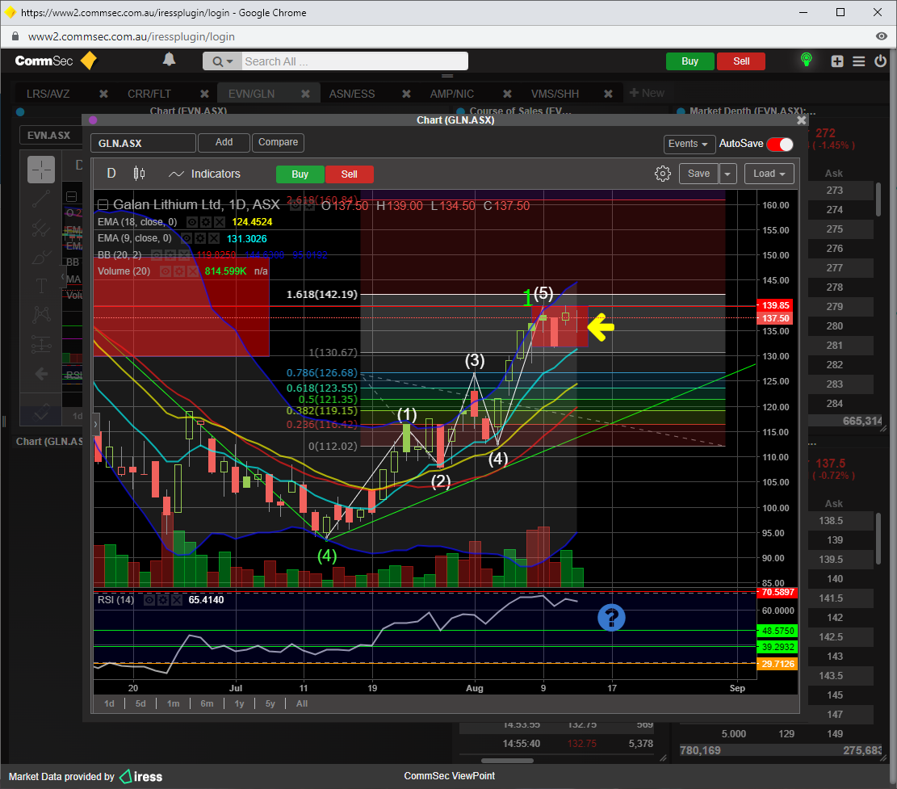Select the measure/projection tool
Screen dimensions: 897x789
pyautogui.click(x=41, y=344)
